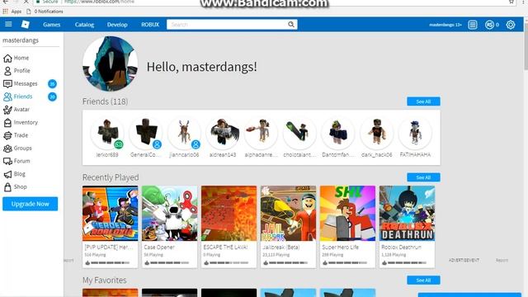Screen dimensions: 528x297
Task: Open the Case Opener game thumbnail
Action: pos(169,213)
